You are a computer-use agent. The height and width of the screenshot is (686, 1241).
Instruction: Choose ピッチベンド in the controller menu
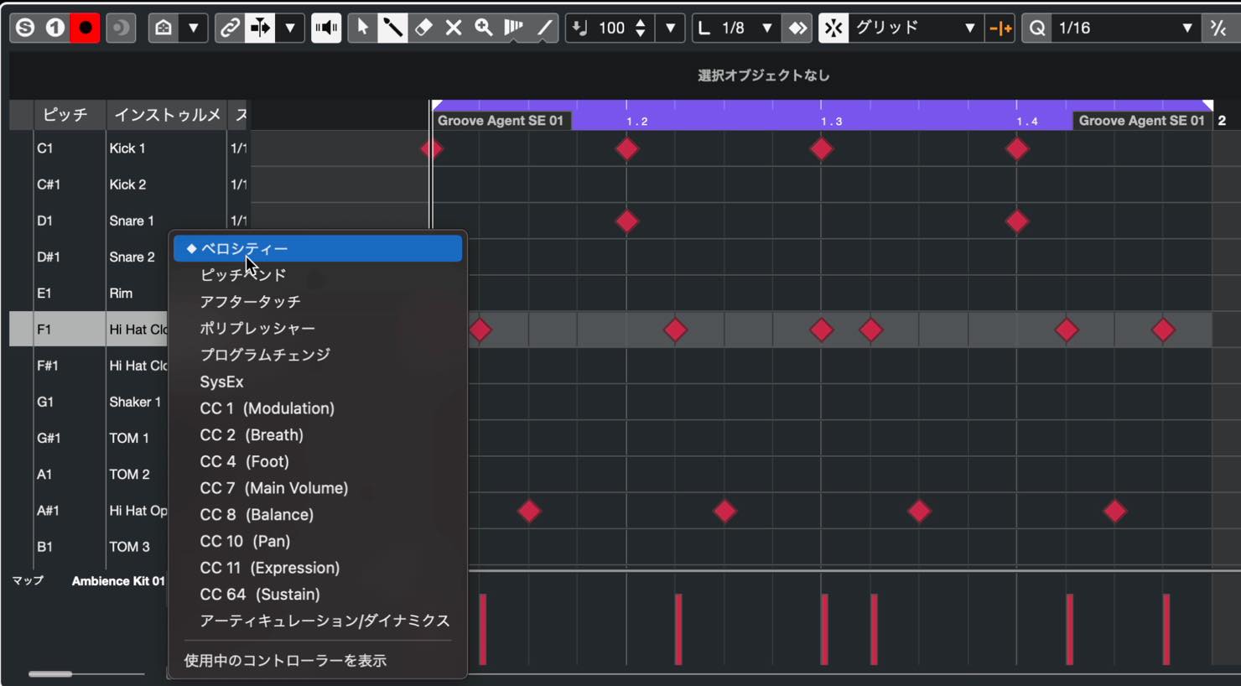[318, 275]
